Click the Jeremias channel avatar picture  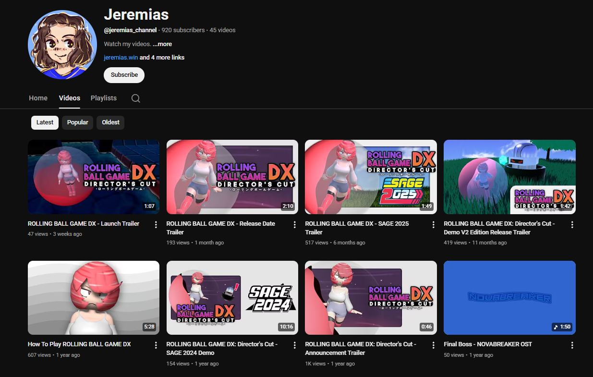click(62, 45)
